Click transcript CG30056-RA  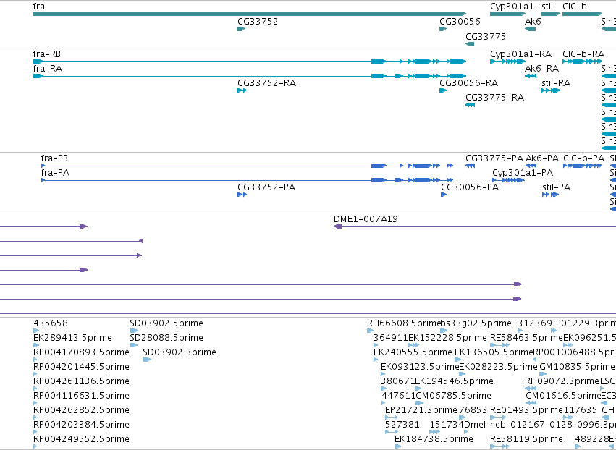click(443, 90)
